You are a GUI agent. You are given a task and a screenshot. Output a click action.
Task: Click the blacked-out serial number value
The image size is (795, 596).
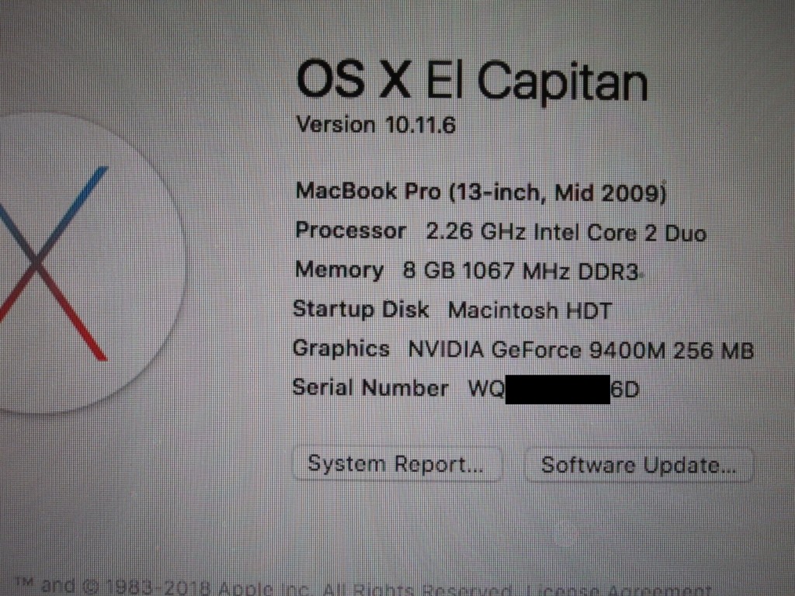click(x=557, y=390)
